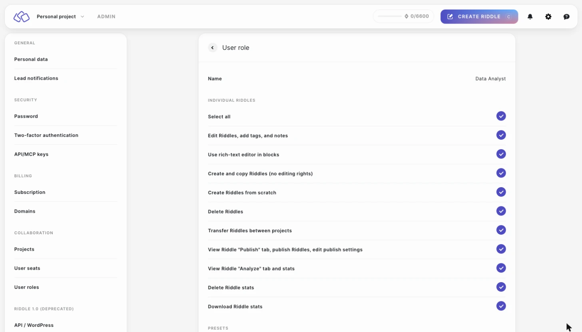The width and height of the screenshot is (582, 332).
Task: Open settings gear icon
Action: [548, 17]
